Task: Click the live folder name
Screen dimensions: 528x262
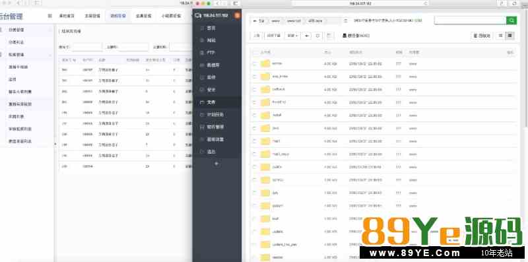Action: [275, 128]
